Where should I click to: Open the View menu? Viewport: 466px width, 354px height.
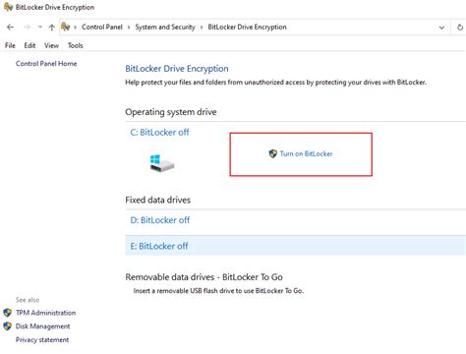tap(51, 45)
